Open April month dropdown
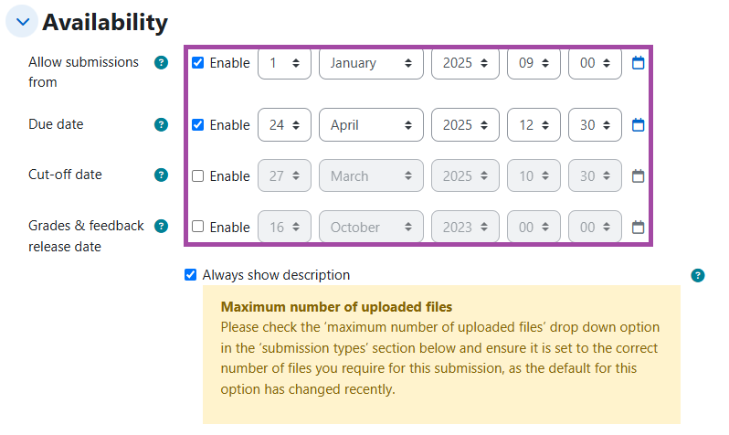The image size is (729, 435). [371, 124]
